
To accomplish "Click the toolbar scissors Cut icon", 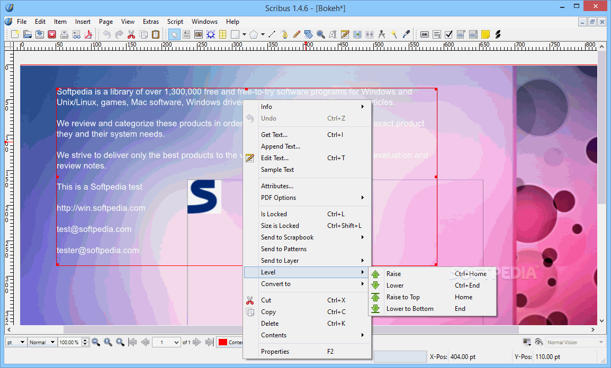I will click(x=131, y=34).
